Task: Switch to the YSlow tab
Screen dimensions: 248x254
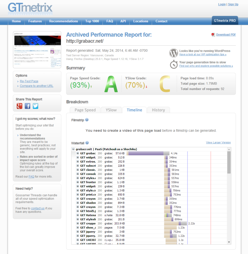Action: click(111, 110)
